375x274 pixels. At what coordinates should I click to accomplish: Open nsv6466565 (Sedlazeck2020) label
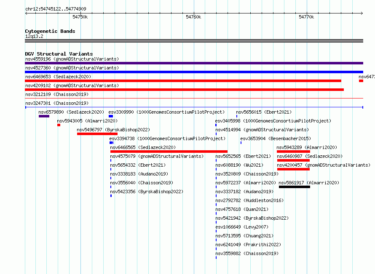143,147
